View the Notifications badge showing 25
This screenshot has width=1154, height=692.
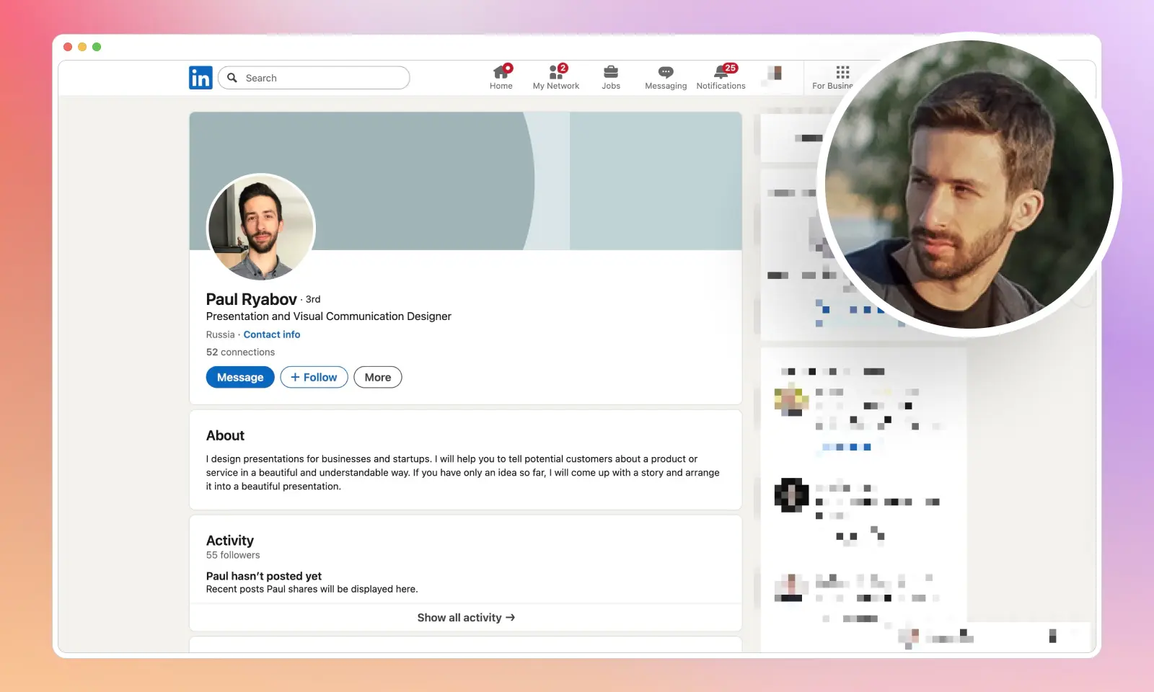(730, 67)
